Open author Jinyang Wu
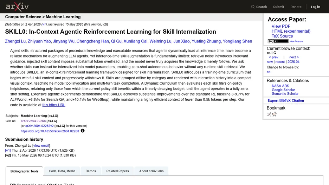This screenshot has width=329, height=185. point(64,41)
